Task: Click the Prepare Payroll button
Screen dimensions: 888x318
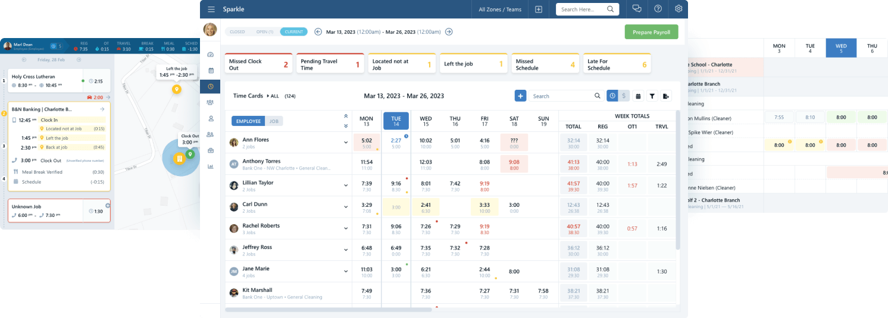Action: pos(651,32)
